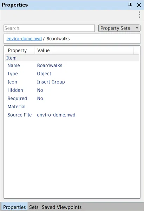Sort by the Value column header
The image size is (144, 211).
tap(84, 50)
